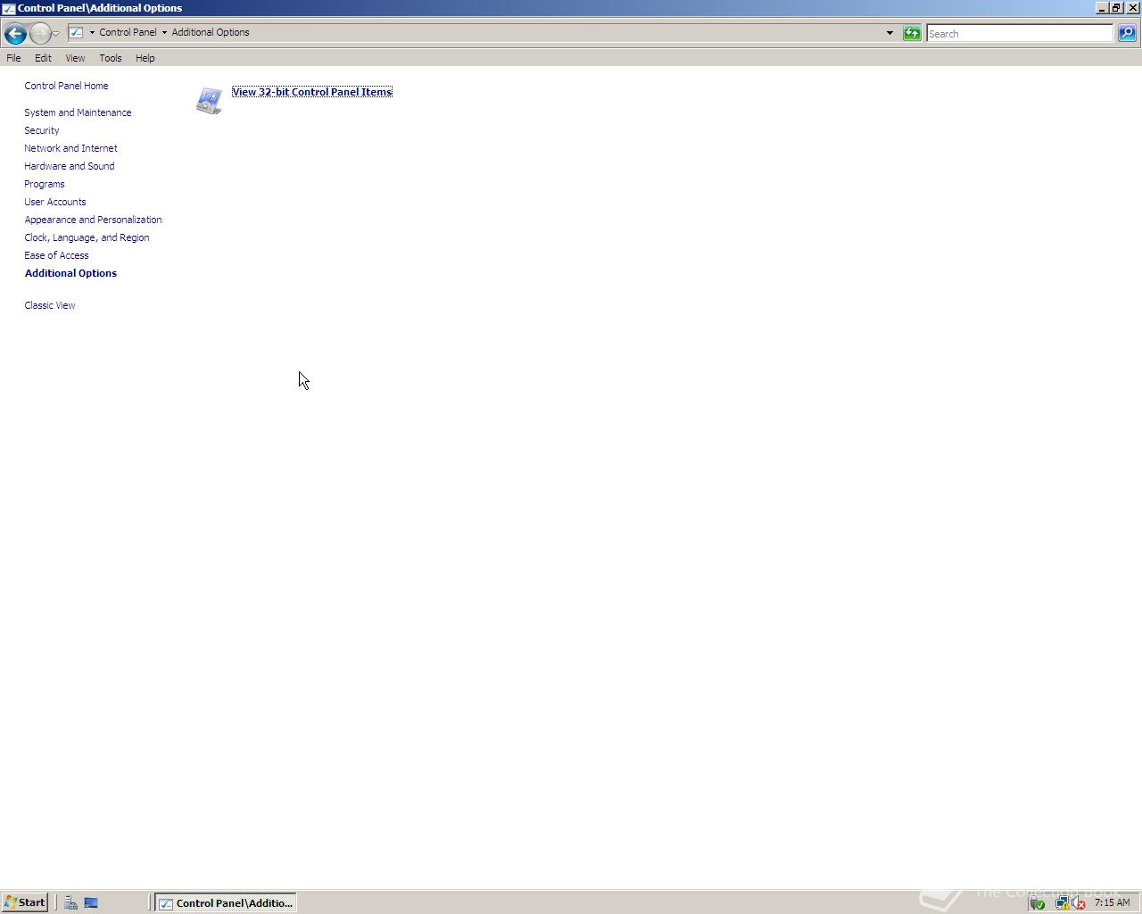
Task: Open Appearance and Personalization category
Action: pos(93,220)
